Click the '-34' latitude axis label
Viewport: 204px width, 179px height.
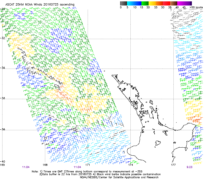[x=2, y=68]
